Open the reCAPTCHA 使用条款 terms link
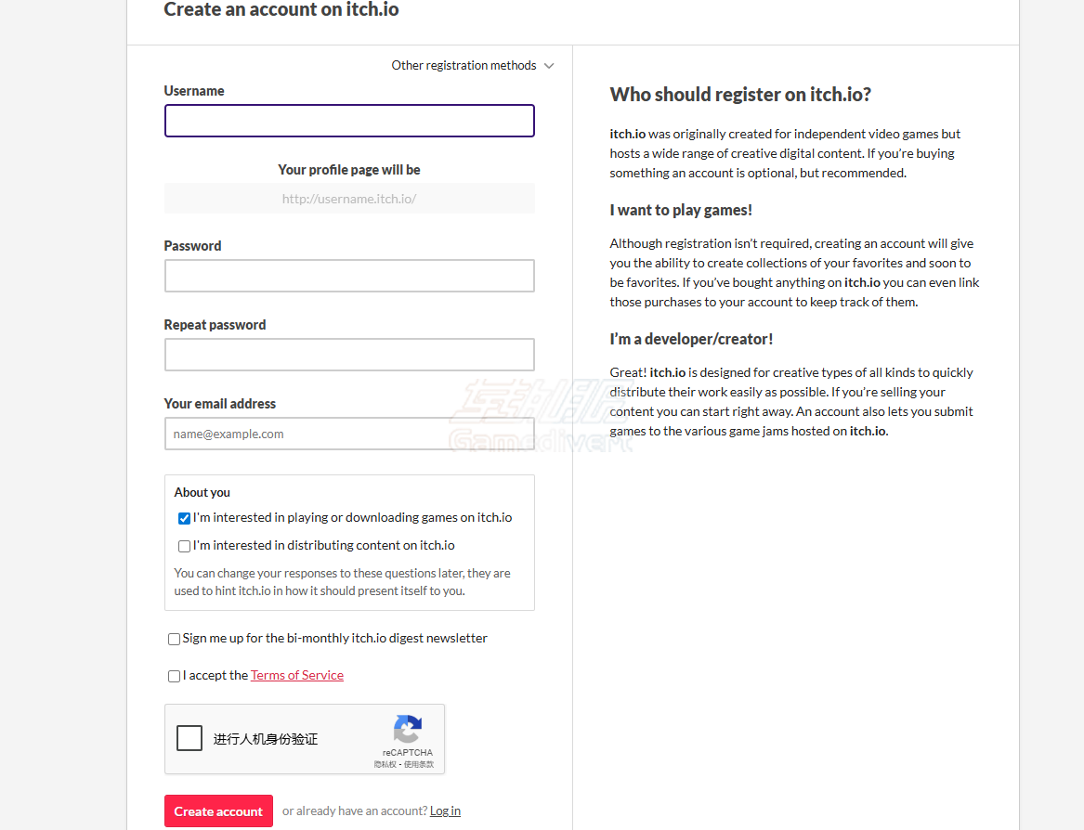This screenshot has width=1084, height=830. (x=419, y=764)
